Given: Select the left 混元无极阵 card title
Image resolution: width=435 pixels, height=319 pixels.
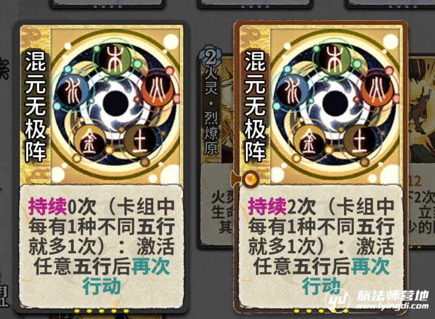Looking at the screenshot, I should 35,106.
